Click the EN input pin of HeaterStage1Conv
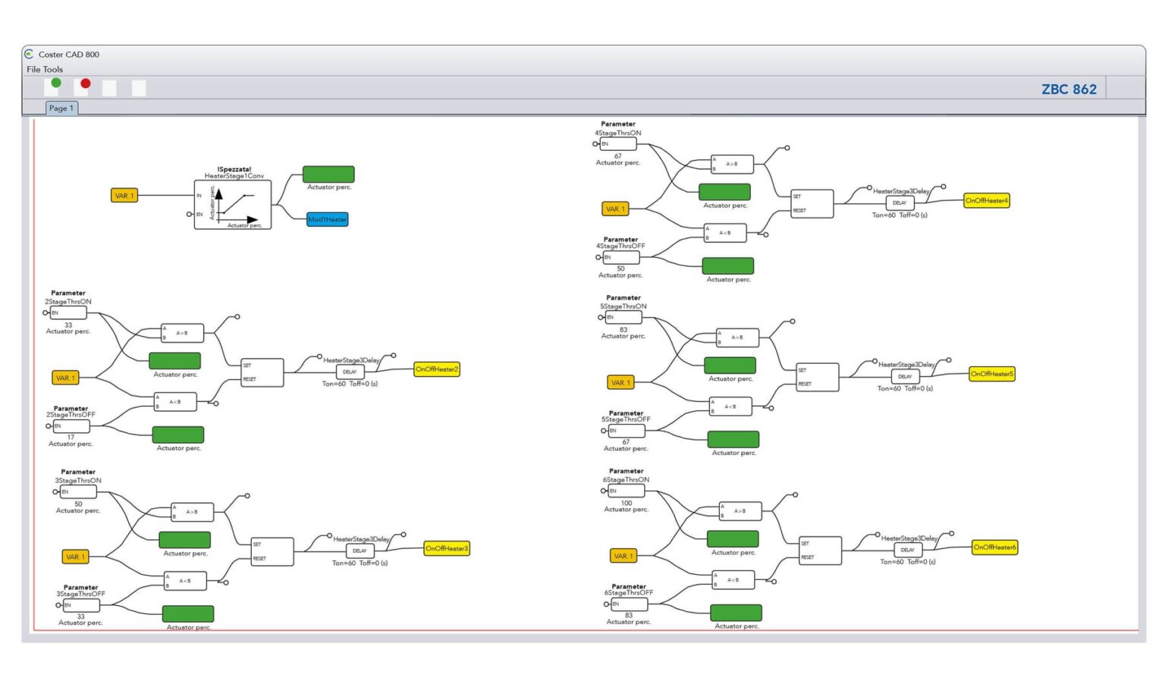The image size is (1165, 681). pyautogui.click(x=190, y=215)
